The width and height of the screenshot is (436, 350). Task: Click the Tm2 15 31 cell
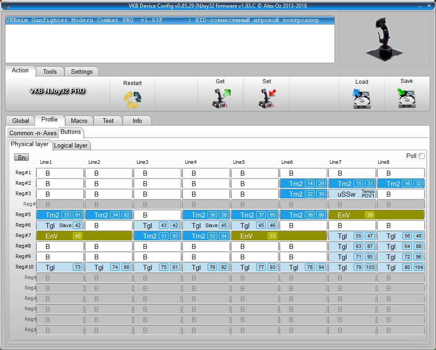[x=352, y=183]
